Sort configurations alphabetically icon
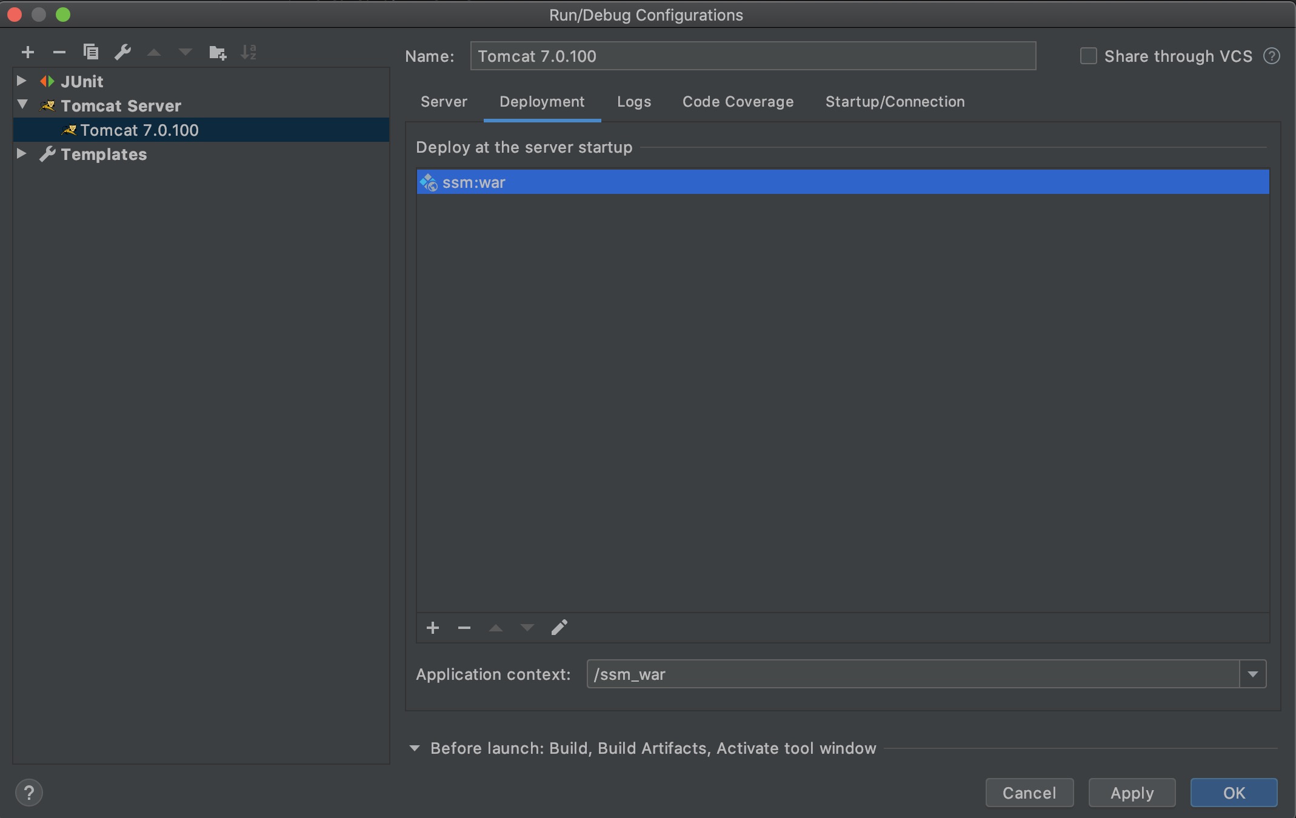 coord(249,53)
